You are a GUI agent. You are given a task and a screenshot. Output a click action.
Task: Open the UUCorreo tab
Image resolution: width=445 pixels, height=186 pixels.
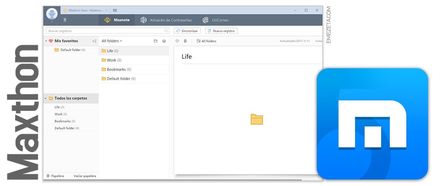216,20
